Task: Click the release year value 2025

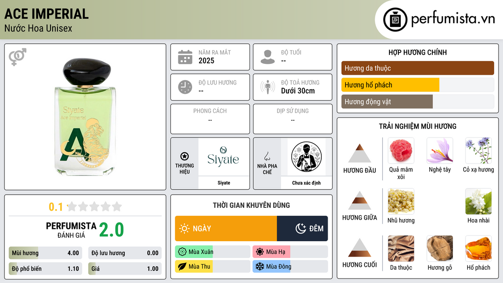Action: point(206,60)
